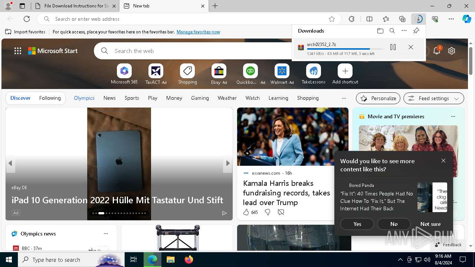This screenshot has height=267, width=475.
Task: Open the Feedback button
Action: click(448, 245)
